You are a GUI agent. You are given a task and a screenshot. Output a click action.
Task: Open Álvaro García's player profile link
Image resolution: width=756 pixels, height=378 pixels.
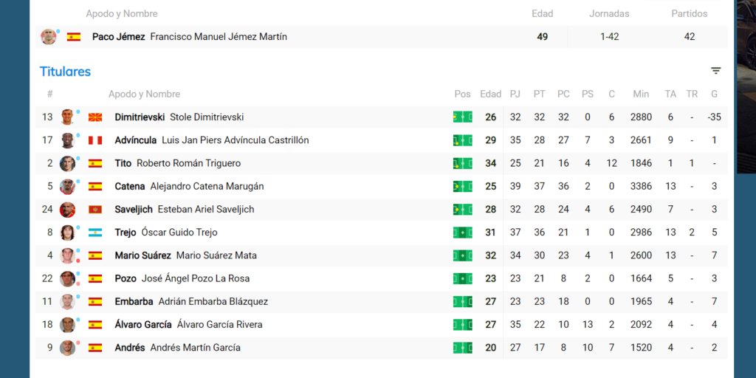[143, 325]
